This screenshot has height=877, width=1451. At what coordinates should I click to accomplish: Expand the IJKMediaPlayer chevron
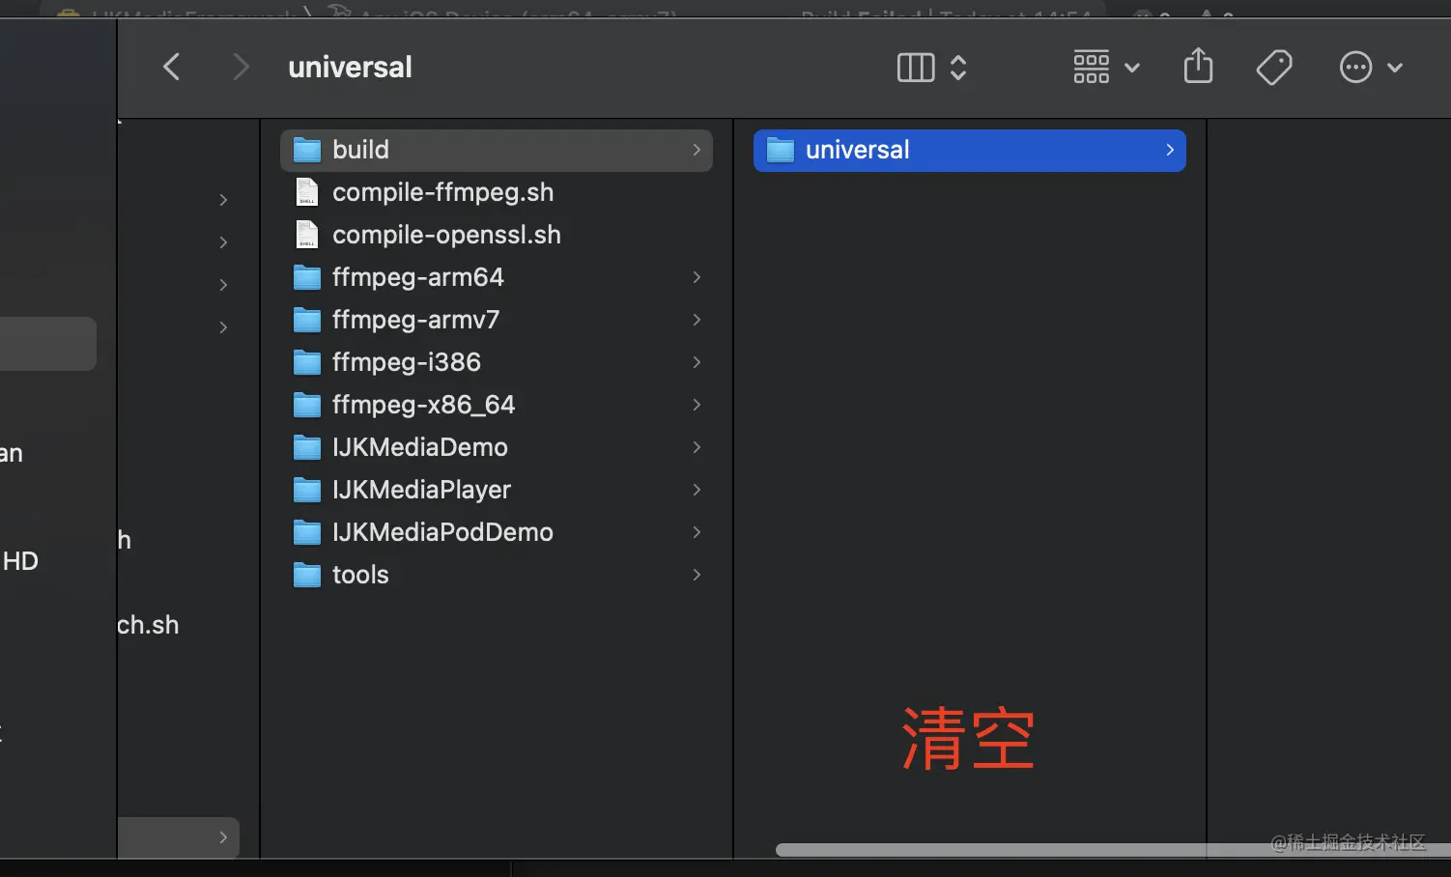coord(697,490)
